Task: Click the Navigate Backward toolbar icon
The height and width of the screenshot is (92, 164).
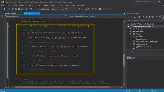Action: point(4,9)
